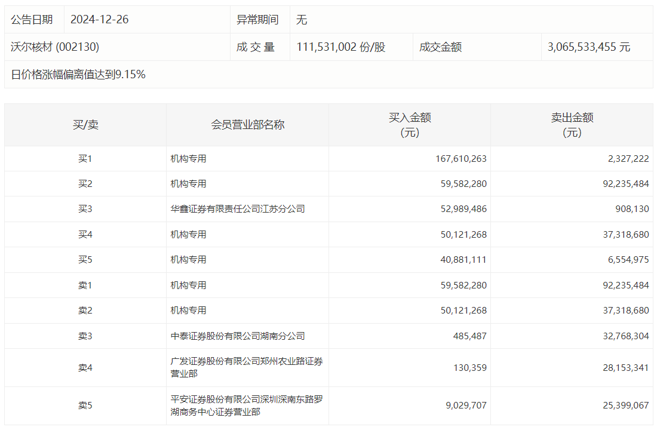Click the stock name 沃尔核材 (002130)
657x430 pixels.
tap(55, 47)
